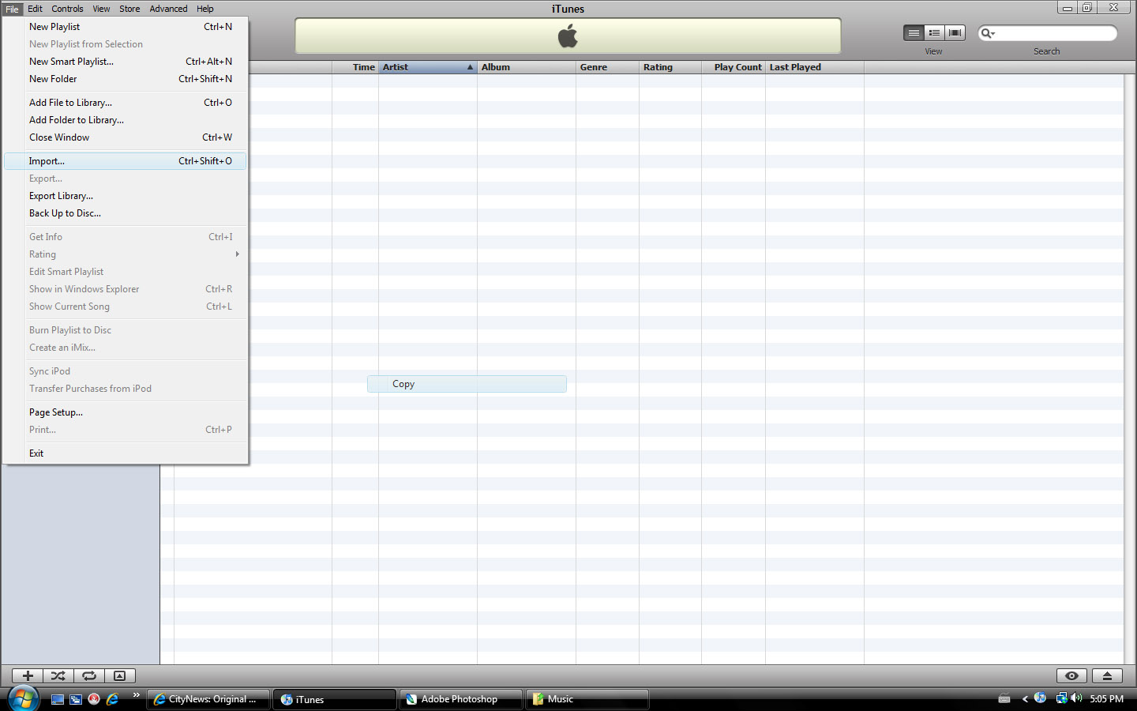This screenshot has height=711, width=1137.
Task: Choose New Smart Playlist menu item
Action: [126, 62]
